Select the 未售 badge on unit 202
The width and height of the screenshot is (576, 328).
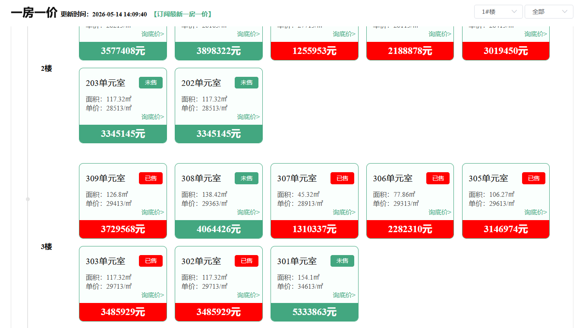246,82
